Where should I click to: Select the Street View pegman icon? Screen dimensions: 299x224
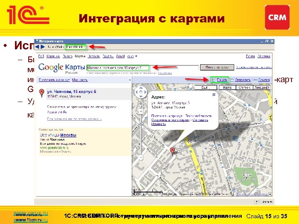141,105
